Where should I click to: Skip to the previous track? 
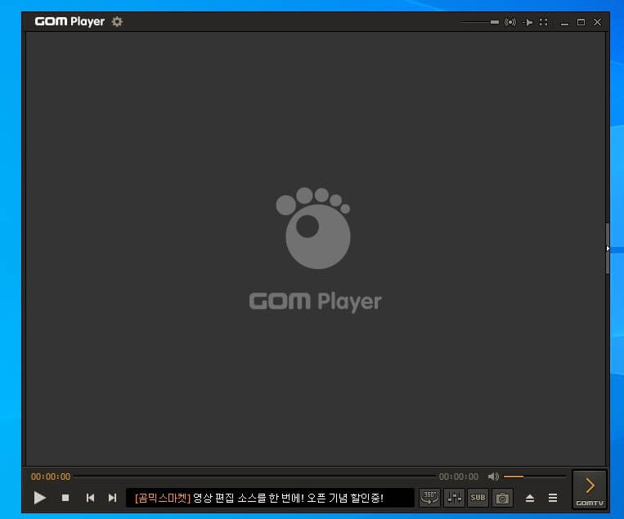[x=90, y=498]
